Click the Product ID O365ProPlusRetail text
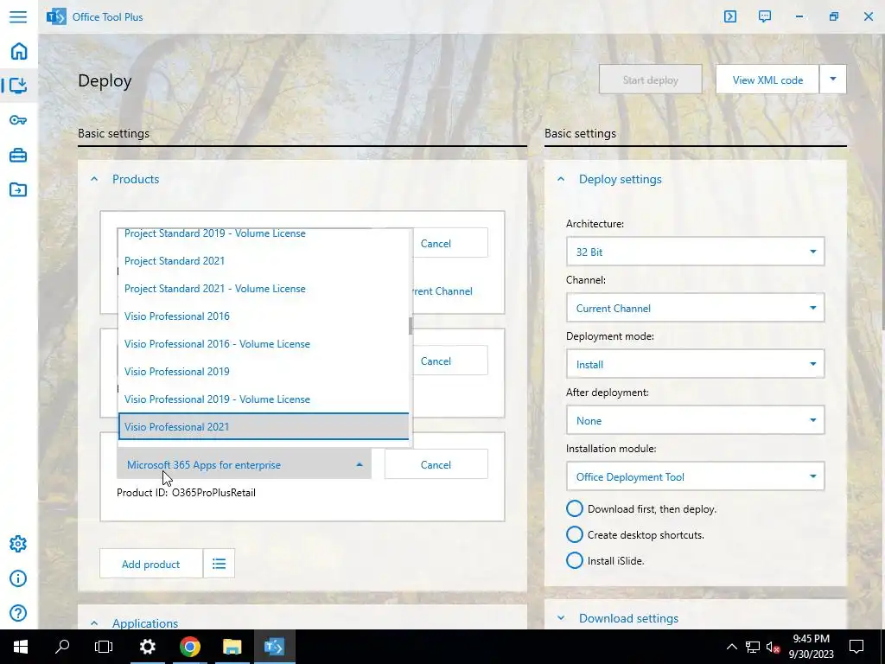Image resolution: width=885 pixels, height=664 pixels. (187, 492)
